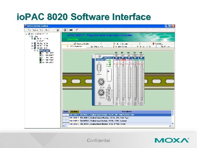Click the third module icon in slot 02 tree row
The image size is (197, 148).
pyautogui.click(x=40, y=58)
